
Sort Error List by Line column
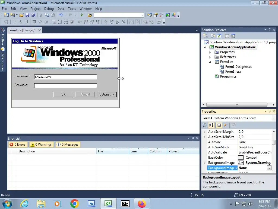coord(138,151)
